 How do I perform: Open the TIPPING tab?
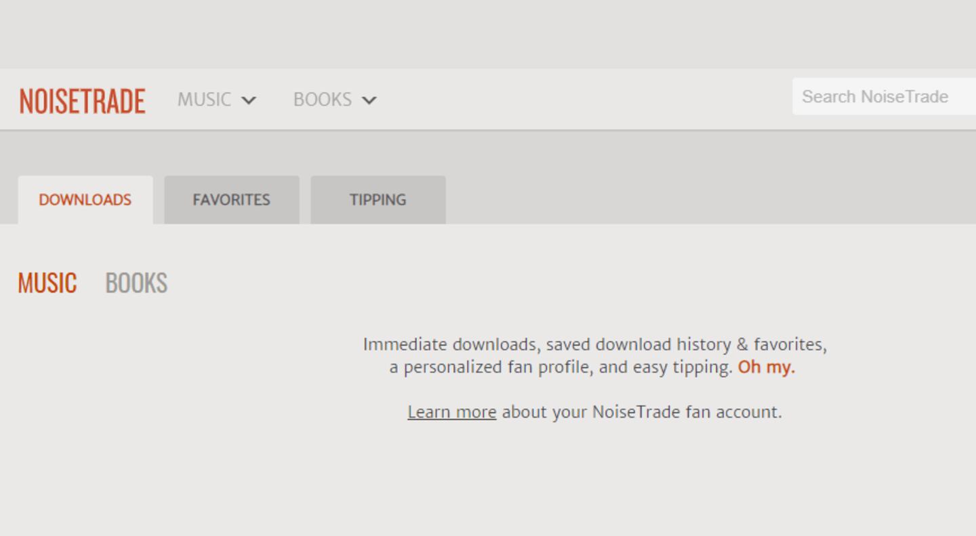378,200
